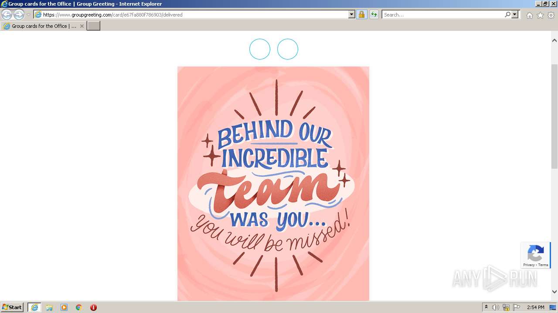Open the search provider dropdown arrow
Viewport: 558px width, 313px height.
(x=515, y=15)
